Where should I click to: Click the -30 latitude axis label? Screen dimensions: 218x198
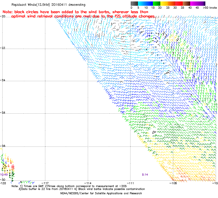(3, 180)
